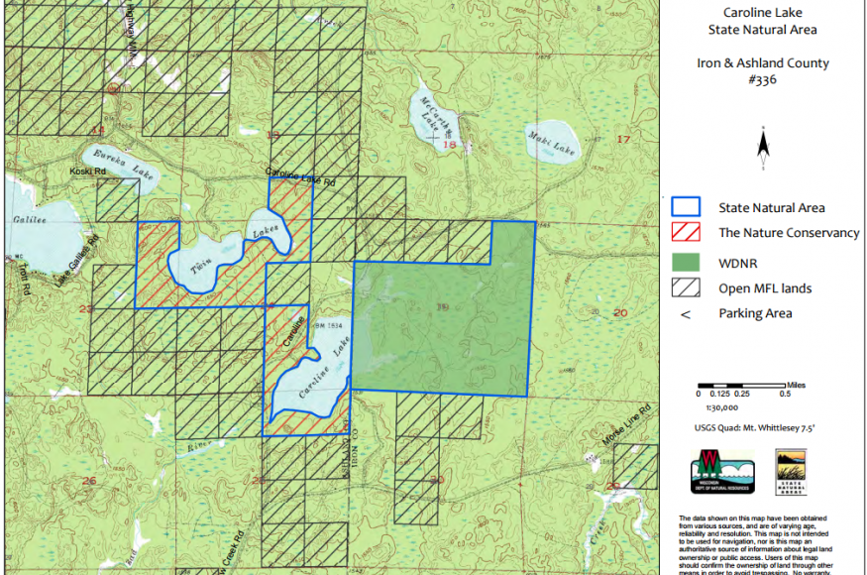
Task: Click the 'Troll Rd' road label
Action: coord(23,278)
